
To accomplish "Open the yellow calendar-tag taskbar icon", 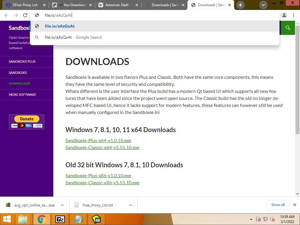I will pyautogui.click(x=96, y=219).
